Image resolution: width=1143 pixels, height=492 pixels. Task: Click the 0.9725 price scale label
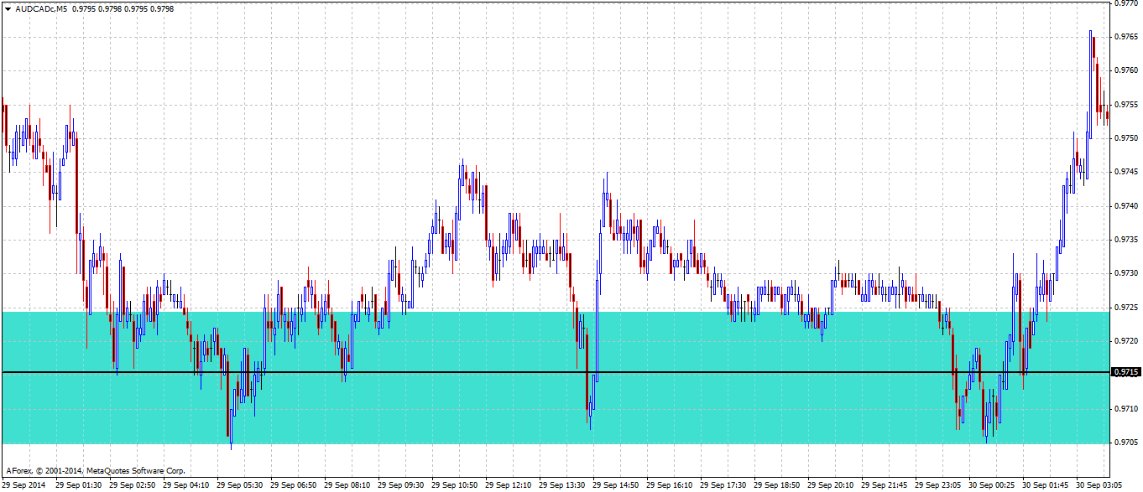click(x=1125, y=308)
